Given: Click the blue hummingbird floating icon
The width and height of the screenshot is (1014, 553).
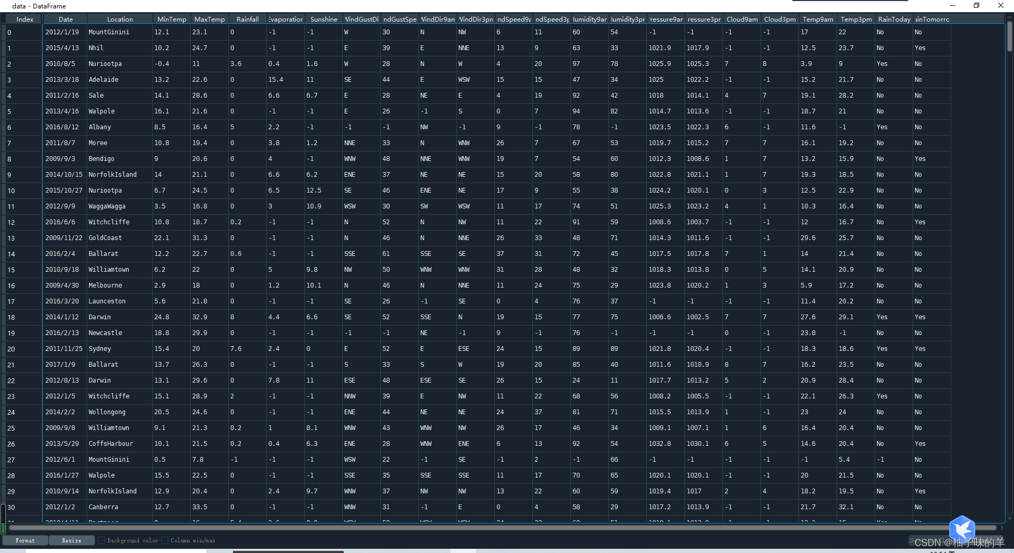Looking at the screenshot, I should pos(962,528).
